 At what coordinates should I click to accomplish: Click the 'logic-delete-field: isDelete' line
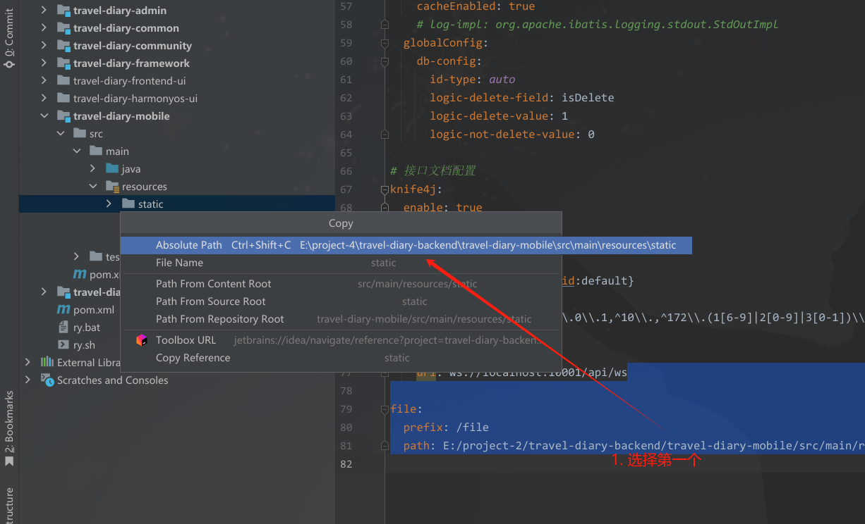[x=522, y=98]
